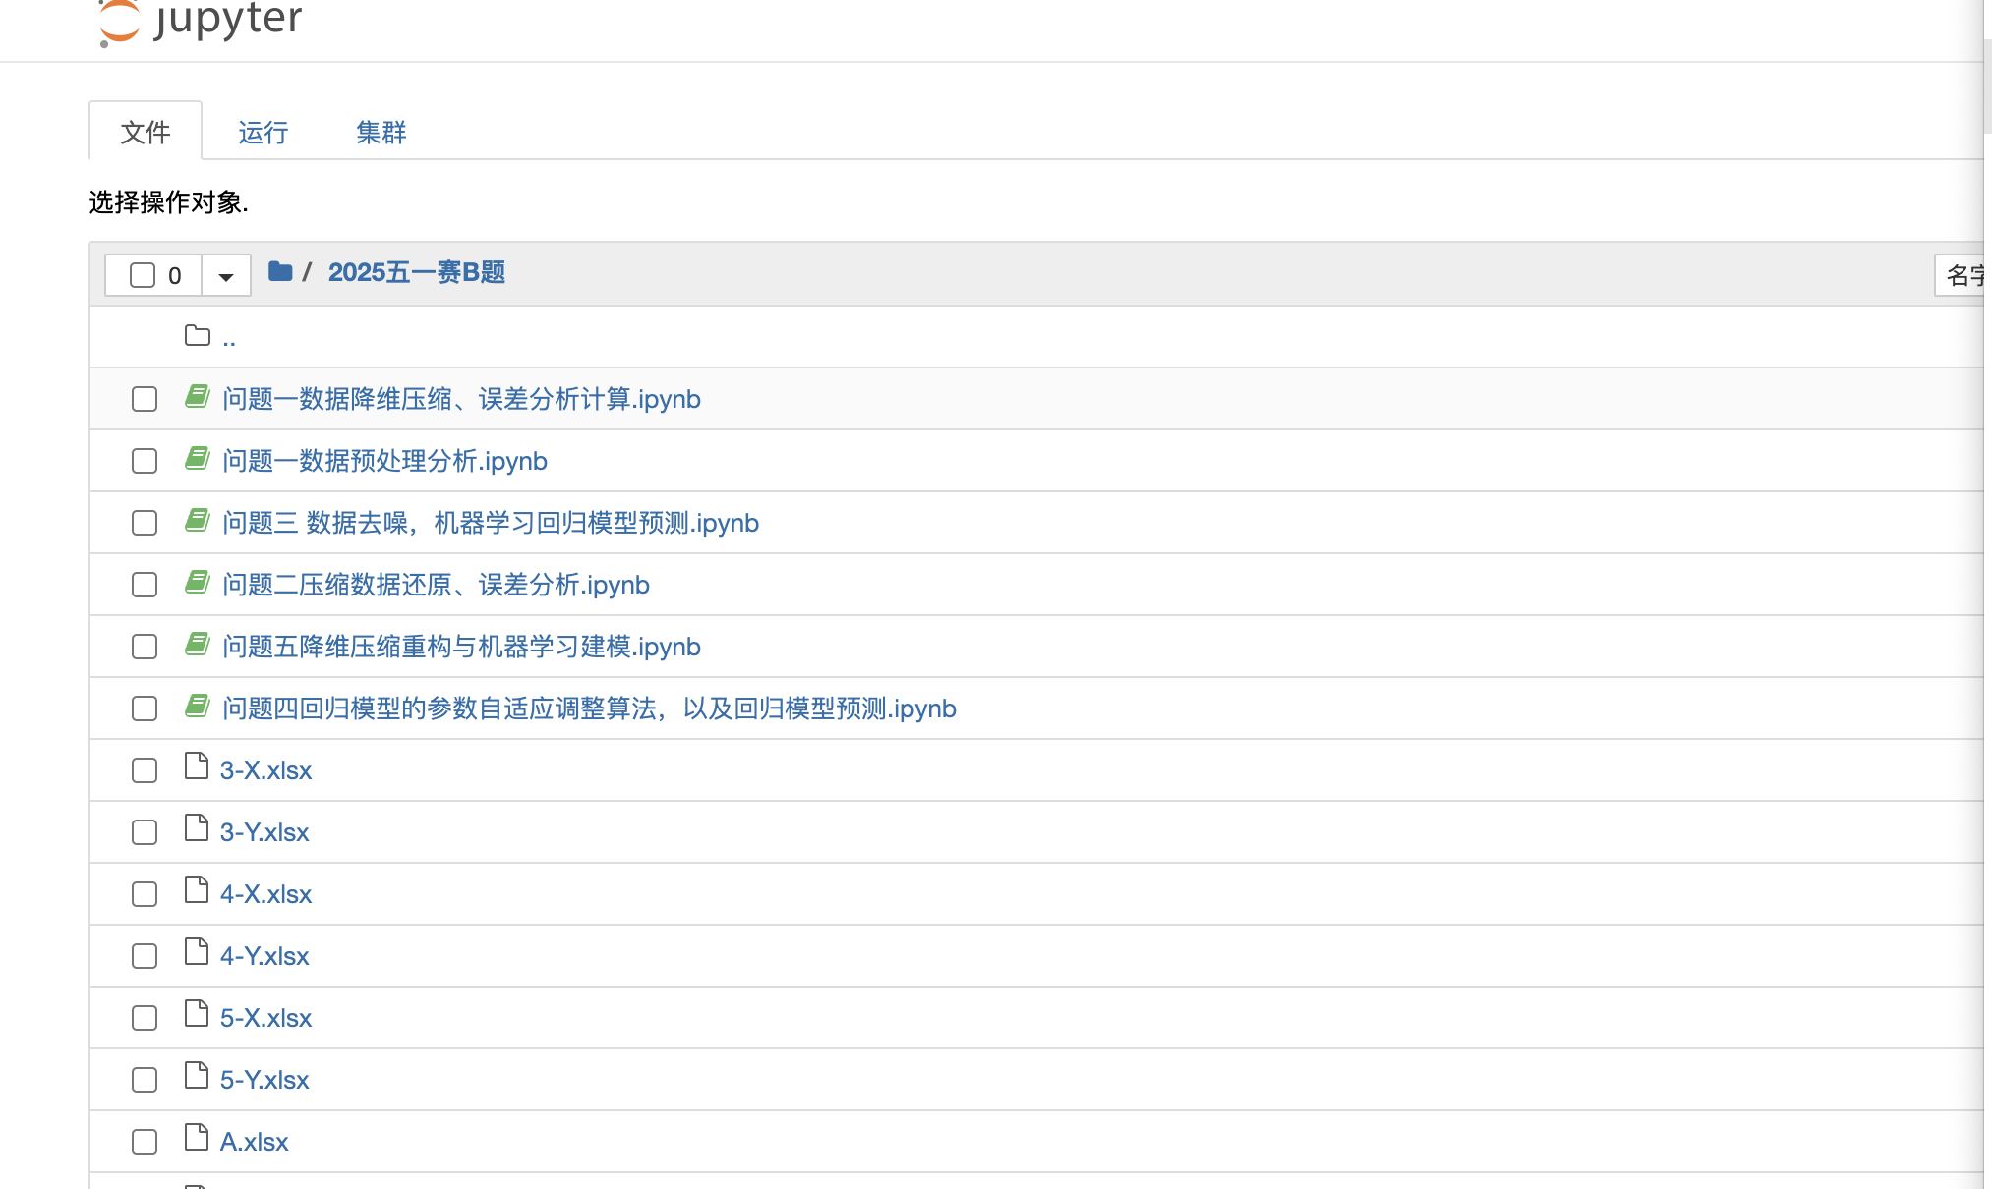Click the 2025五一赛B题 breadcrumb link
The width and height of the screenshot is (1992, 1189).
tap(417, 272)
